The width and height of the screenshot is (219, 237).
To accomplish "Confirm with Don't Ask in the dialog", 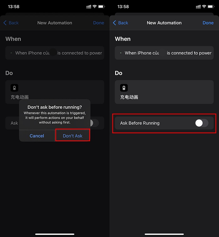I will point(73,136).
